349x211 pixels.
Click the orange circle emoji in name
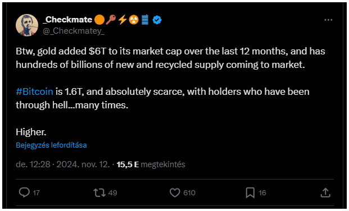(99, 20)
